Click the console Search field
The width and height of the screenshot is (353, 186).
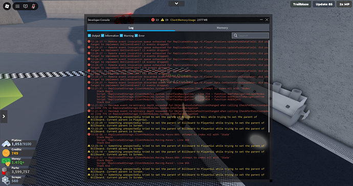point(250,36)
